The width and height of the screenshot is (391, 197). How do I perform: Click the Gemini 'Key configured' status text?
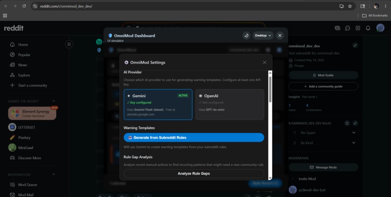139,102
